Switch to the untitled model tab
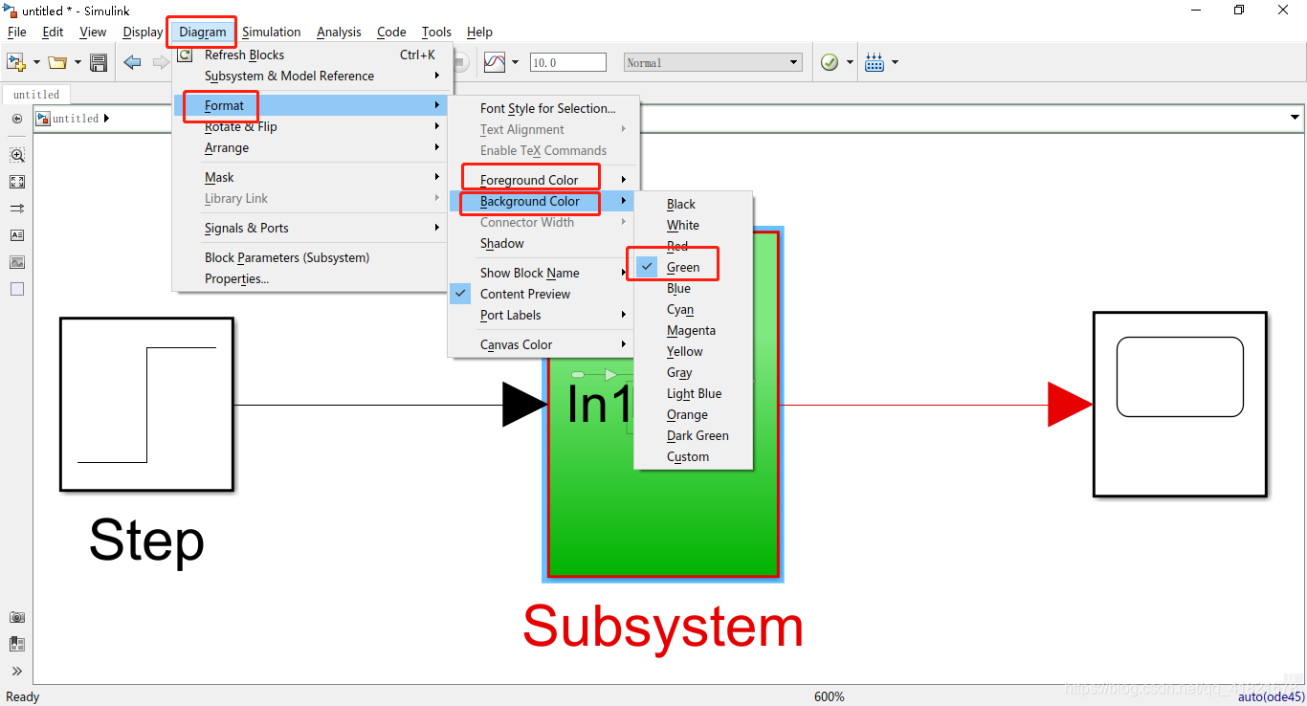Image resolution: width=1307 pixels, height=706 pixels. point(36,95)
